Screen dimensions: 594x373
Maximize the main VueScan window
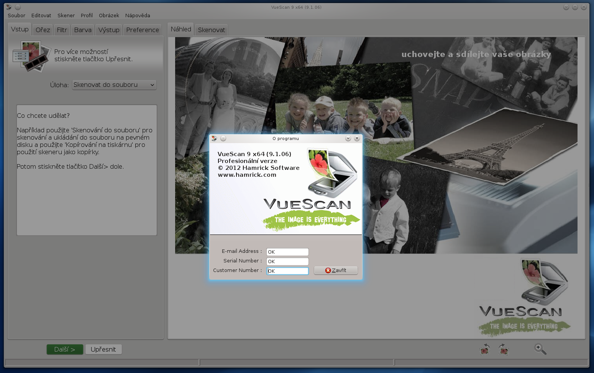pos(575,7)
